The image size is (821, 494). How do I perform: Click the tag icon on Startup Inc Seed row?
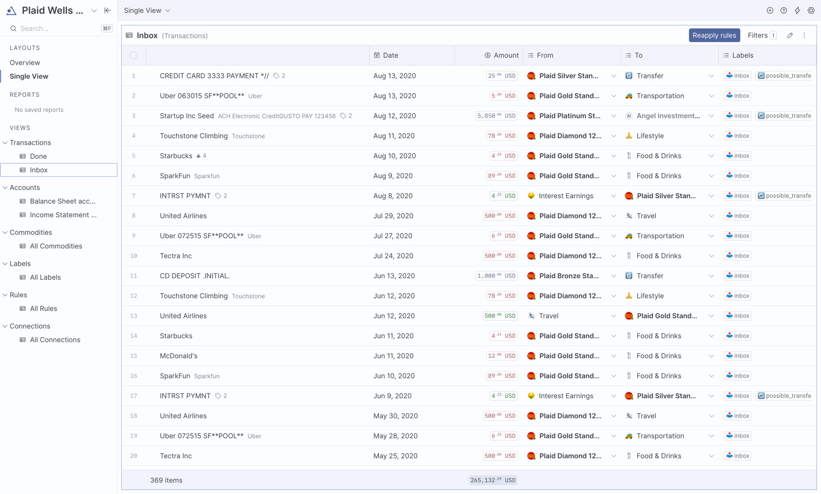[x=343, y=116]
